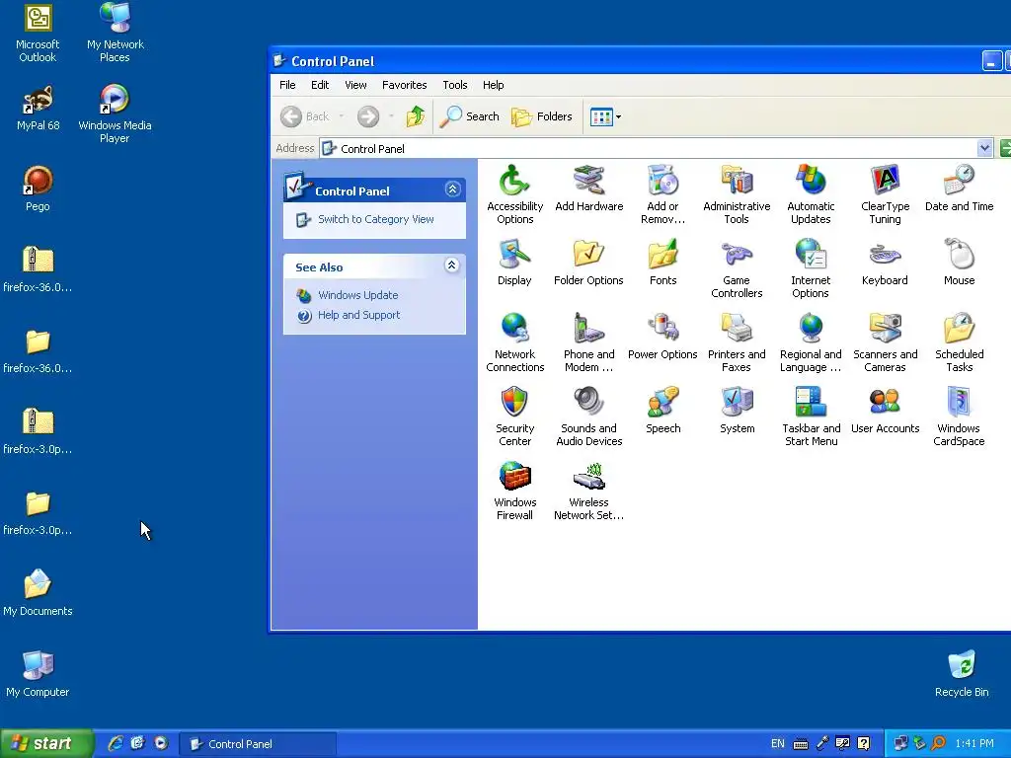
Task: Select MyPal 68 desktop shortcut
Action: (38, 109)
